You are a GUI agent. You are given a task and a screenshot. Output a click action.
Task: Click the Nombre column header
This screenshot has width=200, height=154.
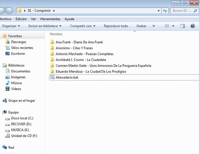[x=56, y=34]
